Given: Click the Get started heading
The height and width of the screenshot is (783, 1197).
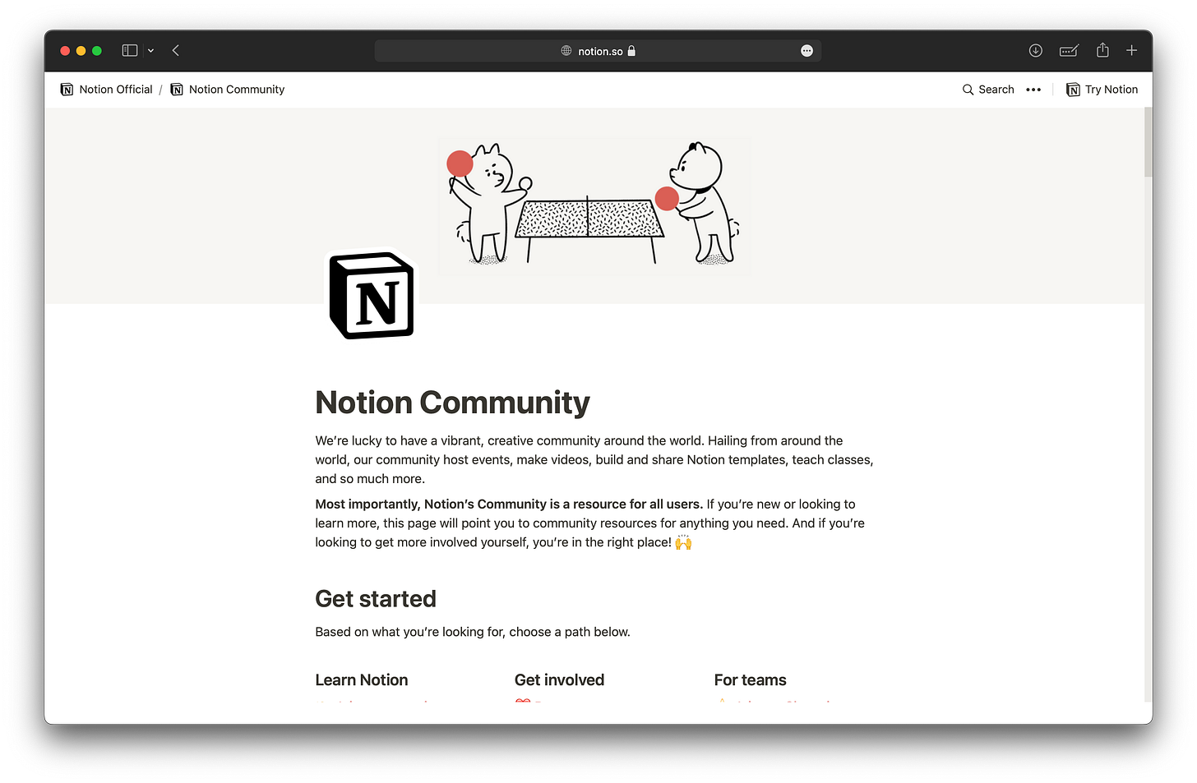Looking at the screenshot, I should pos(376,599).
